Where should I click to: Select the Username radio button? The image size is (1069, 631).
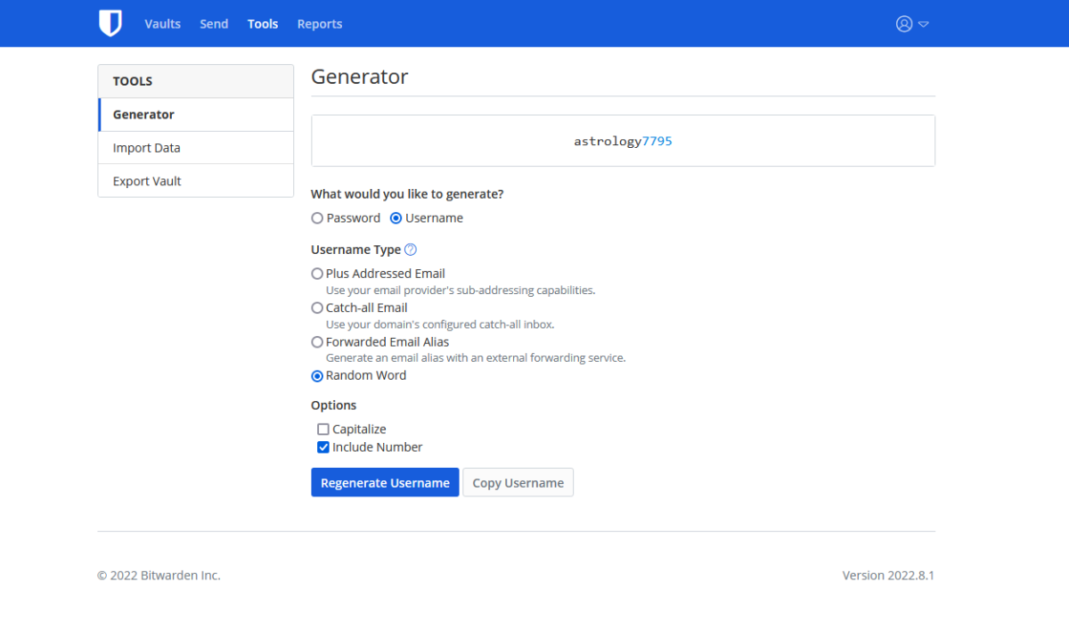(396, 218)
